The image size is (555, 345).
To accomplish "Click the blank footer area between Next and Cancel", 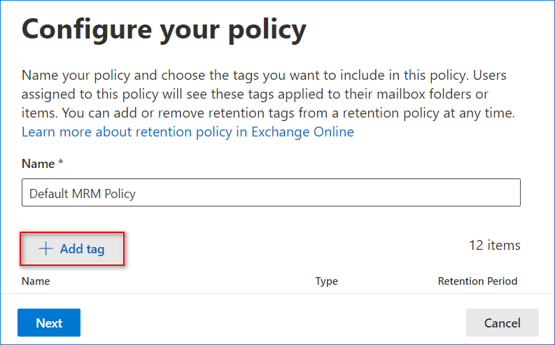I will tap(273, 323).
